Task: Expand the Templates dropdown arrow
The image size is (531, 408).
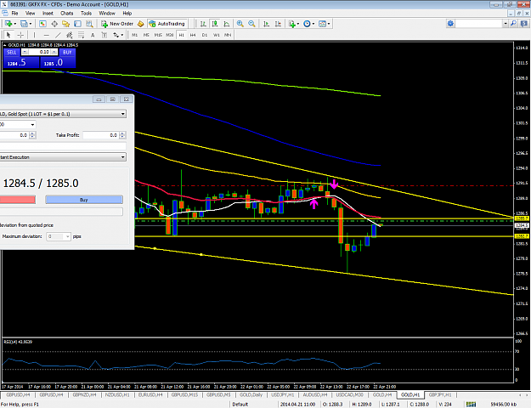Action: click(329, 24)
